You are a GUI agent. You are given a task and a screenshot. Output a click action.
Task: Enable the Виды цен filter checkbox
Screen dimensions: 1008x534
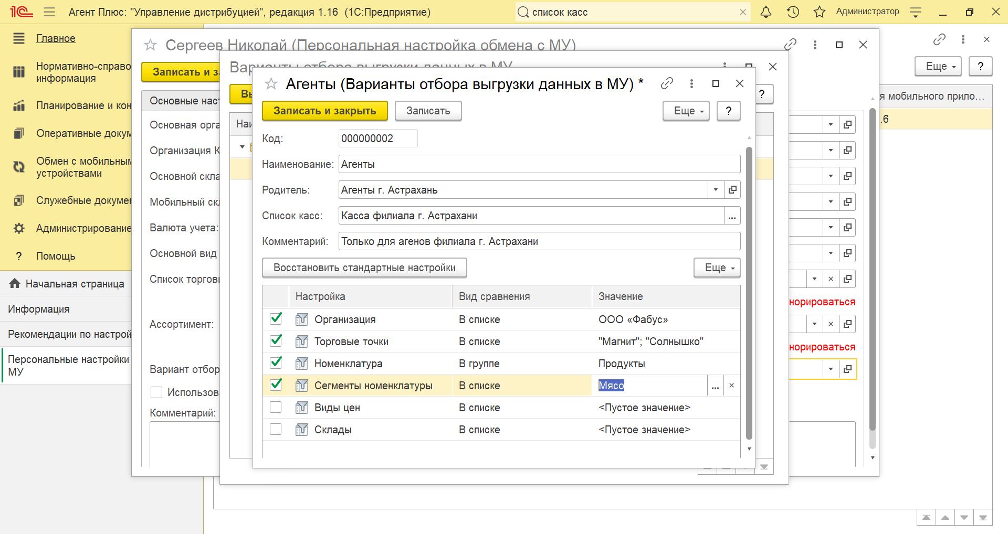(x=276, y=407)
